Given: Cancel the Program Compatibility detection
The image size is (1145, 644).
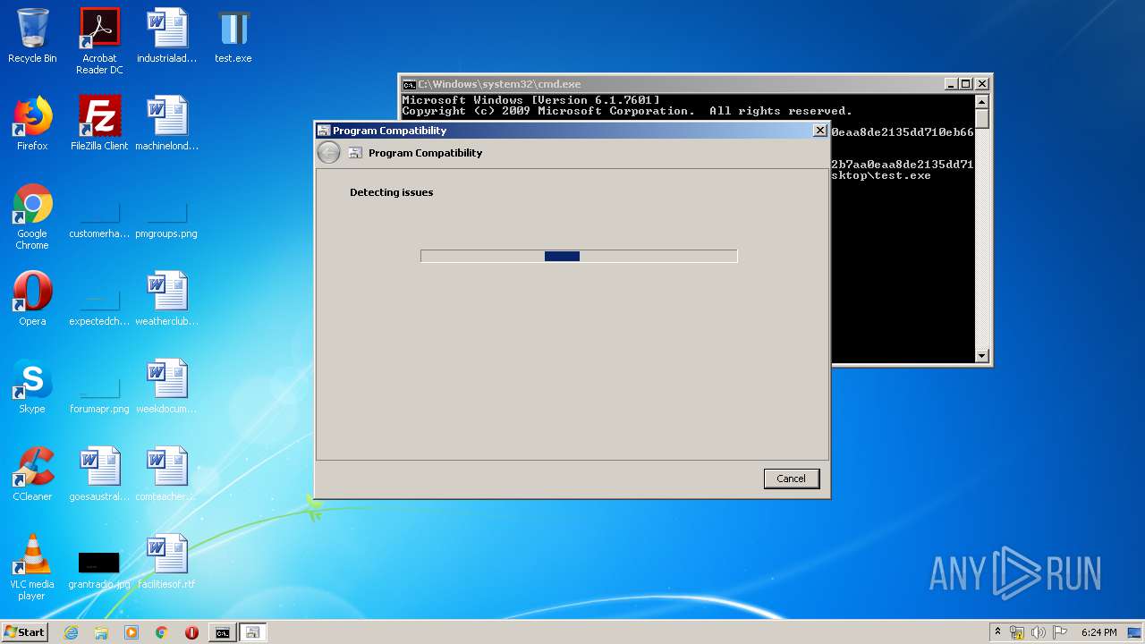Looking at the screenshot, I should coord(791,479).
